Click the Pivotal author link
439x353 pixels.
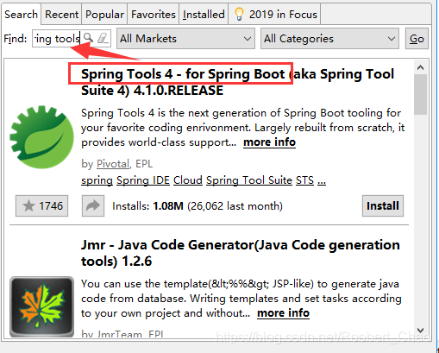(113, 164)
